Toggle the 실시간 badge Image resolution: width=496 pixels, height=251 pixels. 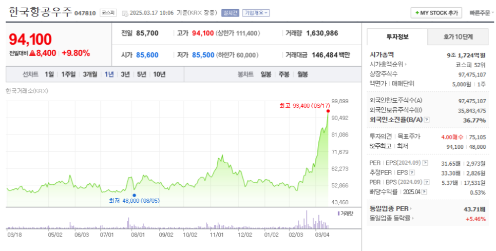click(230, 13)
